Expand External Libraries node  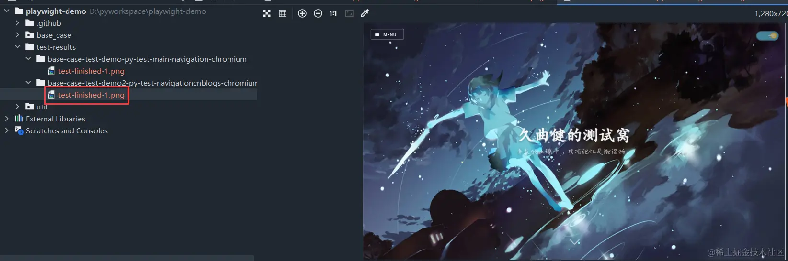point(7,119)
